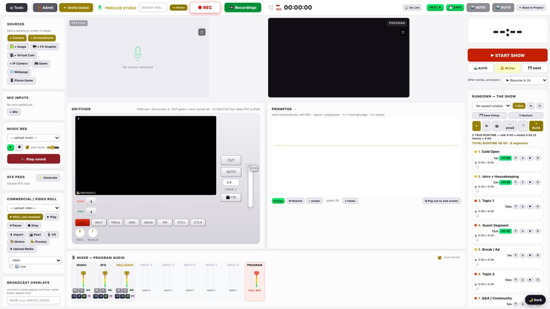The image size is (550, 309).
Task: Click the switcher CUT button
Action: [231, 160]
